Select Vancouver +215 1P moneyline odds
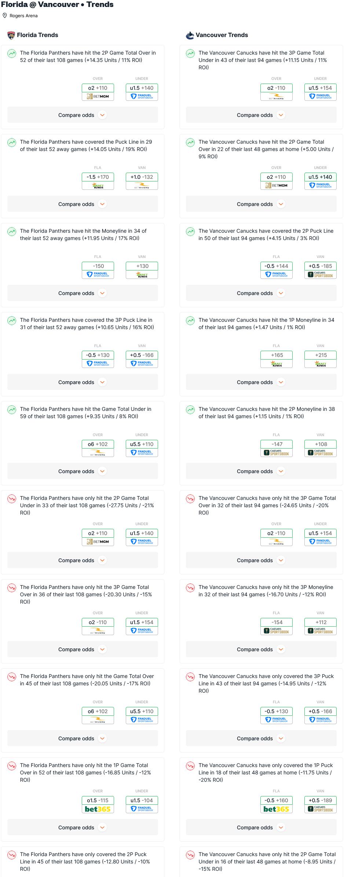This screenshot has width=344, height=877. click(x=321, y=355)
